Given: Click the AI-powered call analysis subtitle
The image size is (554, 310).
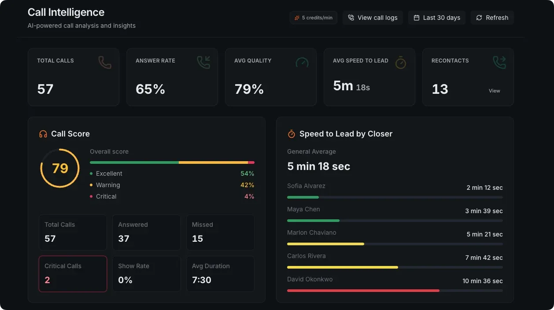Looking at the screenshot, I should [x=81, y=26].
